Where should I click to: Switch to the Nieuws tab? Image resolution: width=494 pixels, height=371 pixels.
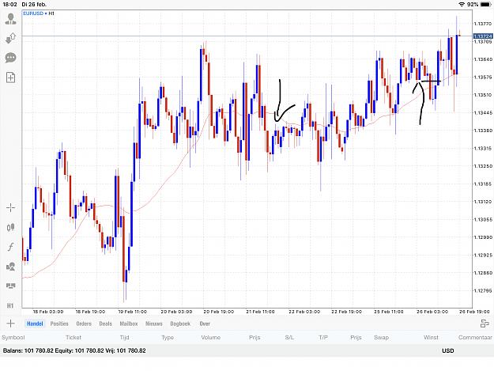pyautogui.click(x=154, y=324)
